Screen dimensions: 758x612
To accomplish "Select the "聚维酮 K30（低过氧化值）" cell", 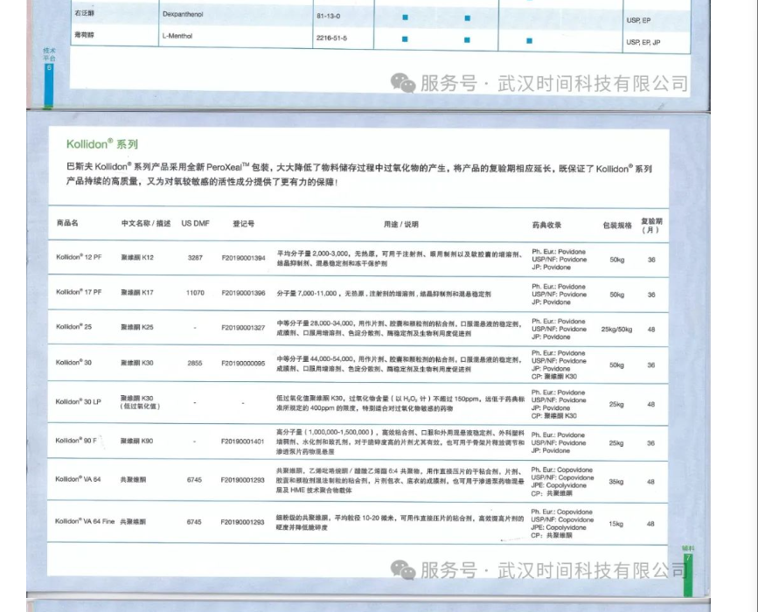I will click(140, 402).
